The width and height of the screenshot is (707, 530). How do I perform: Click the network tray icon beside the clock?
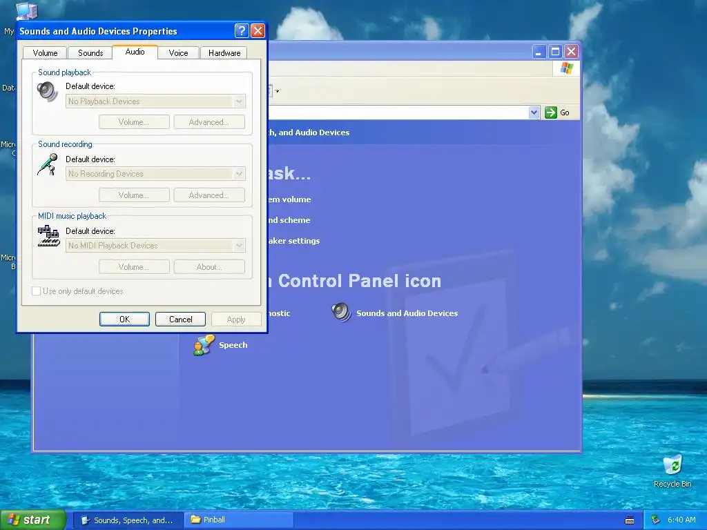point(656,520)
